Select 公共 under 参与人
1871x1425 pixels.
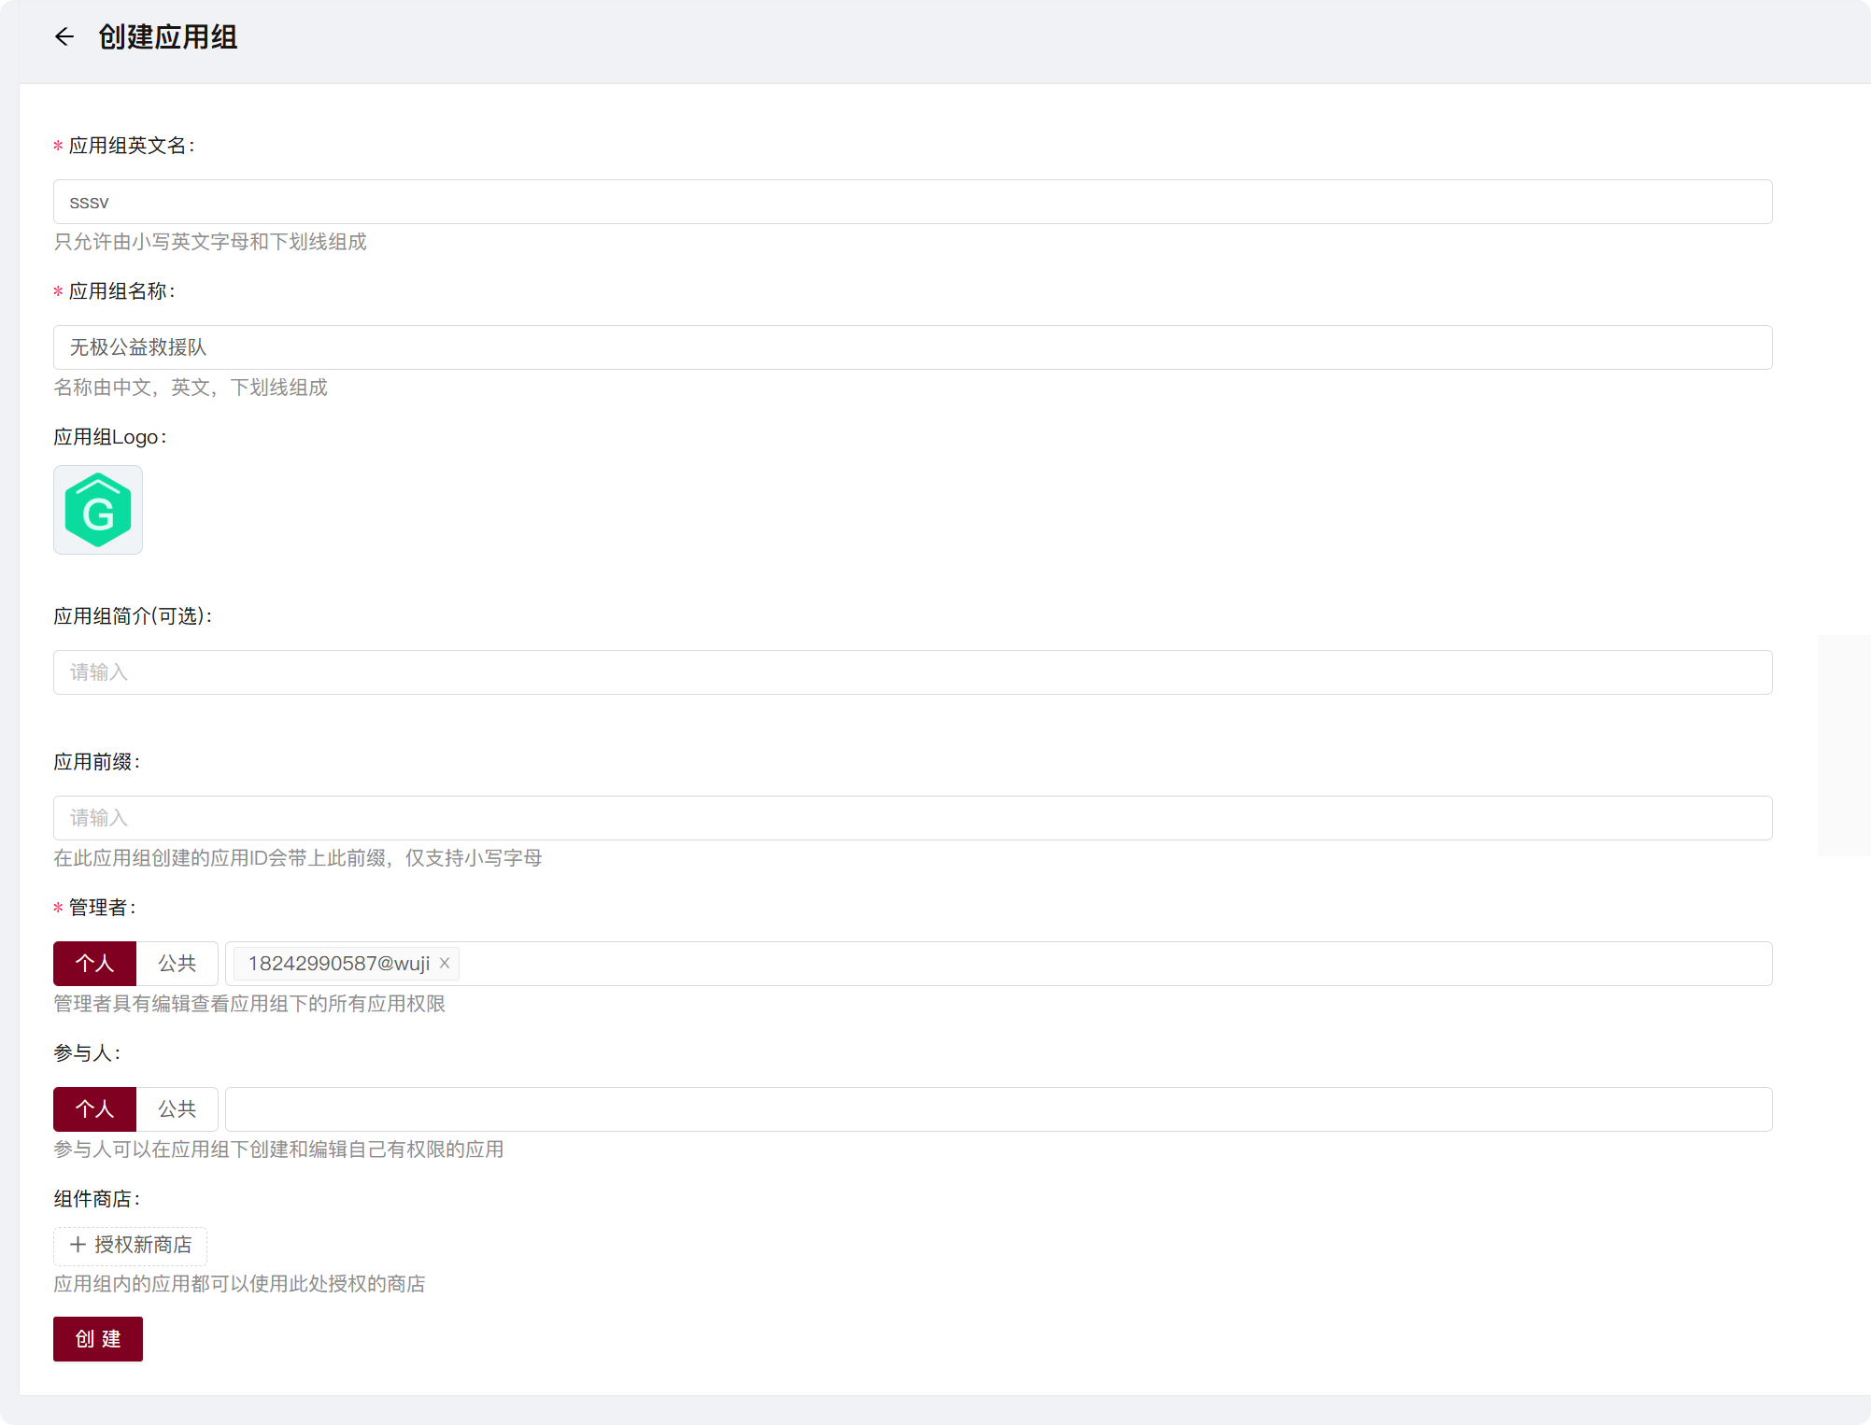pos(177,1109)
